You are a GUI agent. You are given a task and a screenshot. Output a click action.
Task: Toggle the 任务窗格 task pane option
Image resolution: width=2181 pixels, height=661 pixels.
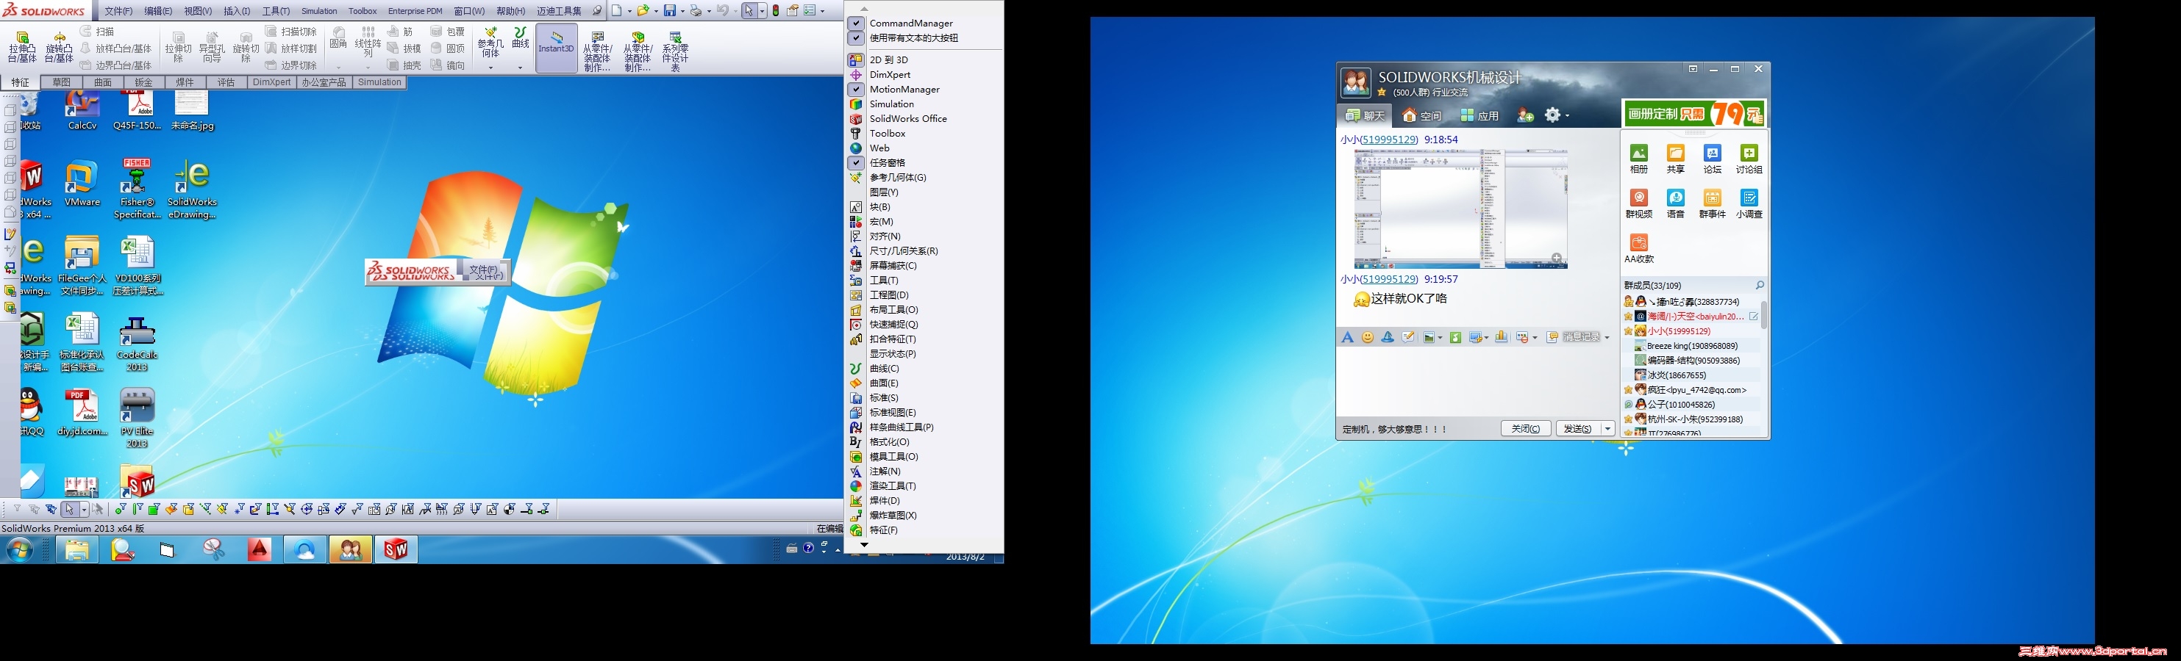(856, 163)
